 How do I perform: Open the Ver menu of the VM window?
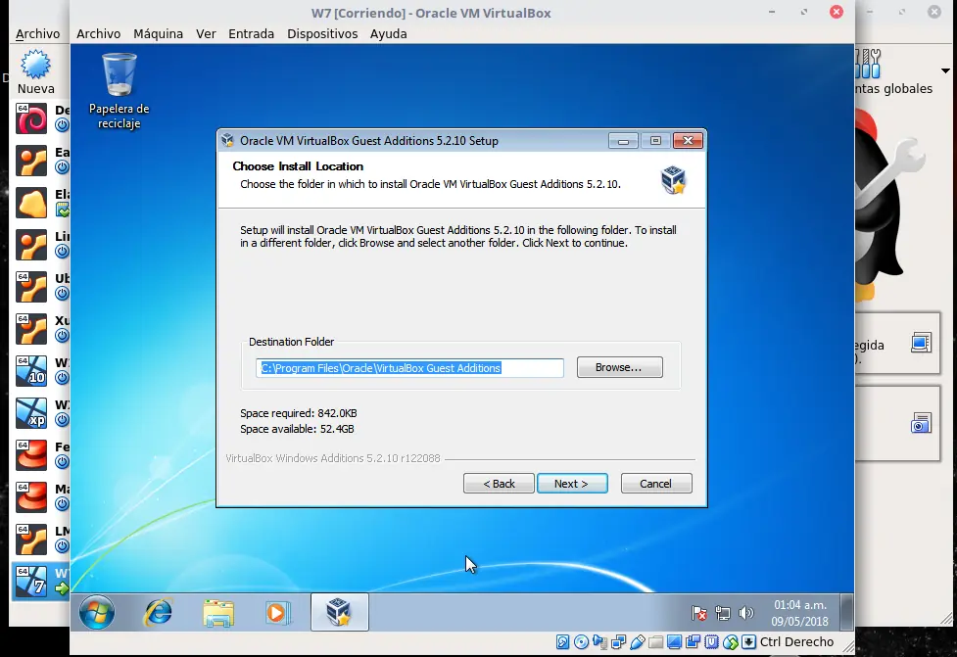coord(206,33)
